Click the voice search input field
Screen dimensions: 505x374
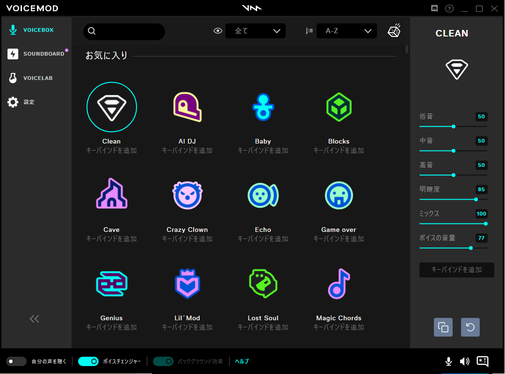tap(124, 31)
